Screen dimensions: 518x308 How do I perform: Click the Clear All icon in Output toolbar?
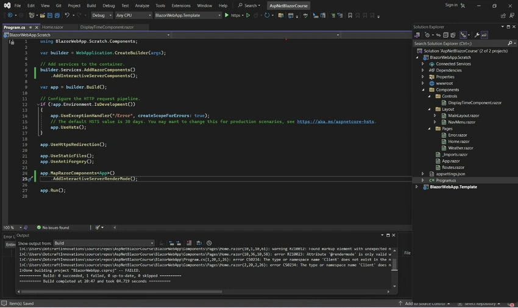[189, 243]
